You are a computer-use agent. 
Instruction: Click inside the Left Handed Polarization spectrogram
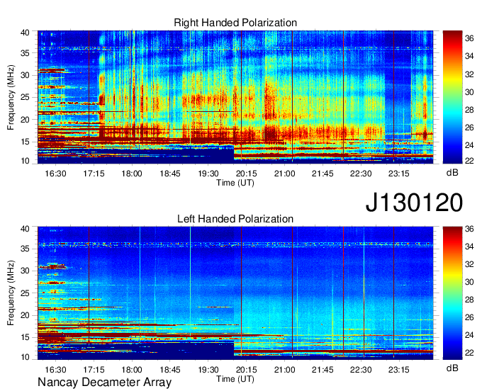tap(235, 293)
